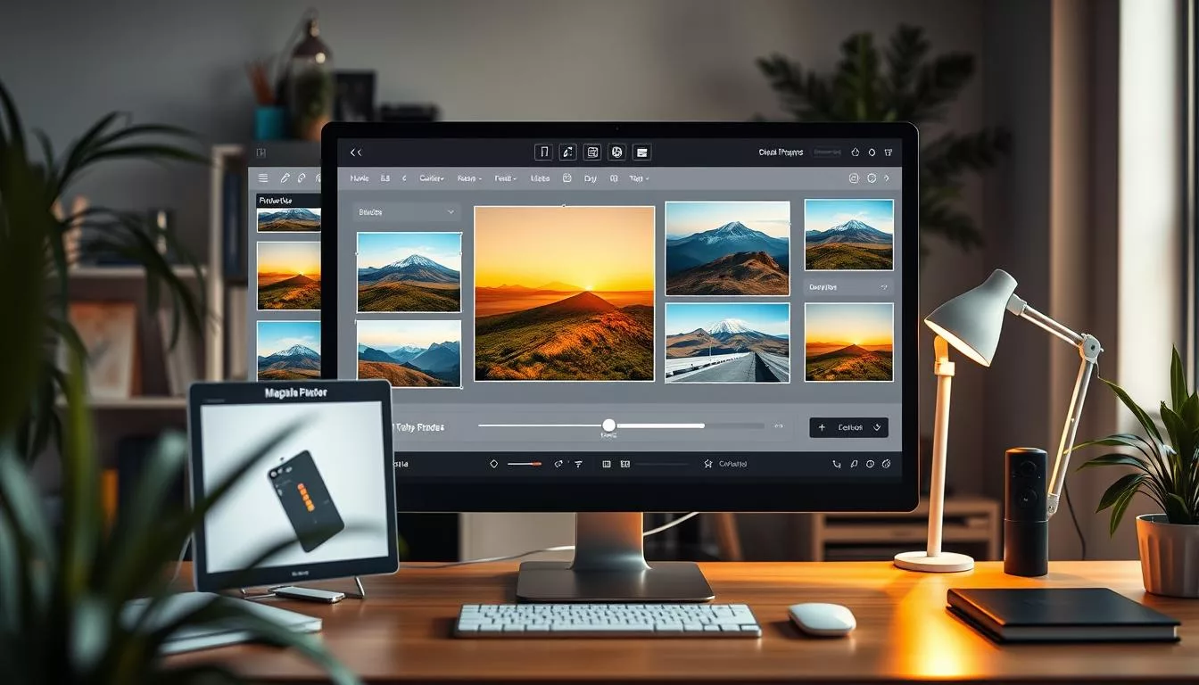Select the pencil tool in the background left window

(285, 178)
